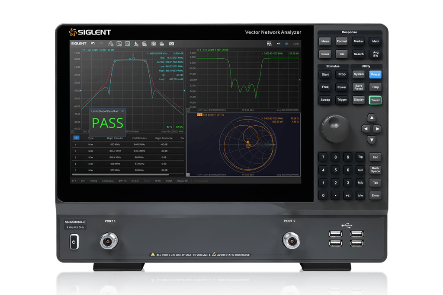
Task: Click the network icon near the Local label
Action: point(286,44)
